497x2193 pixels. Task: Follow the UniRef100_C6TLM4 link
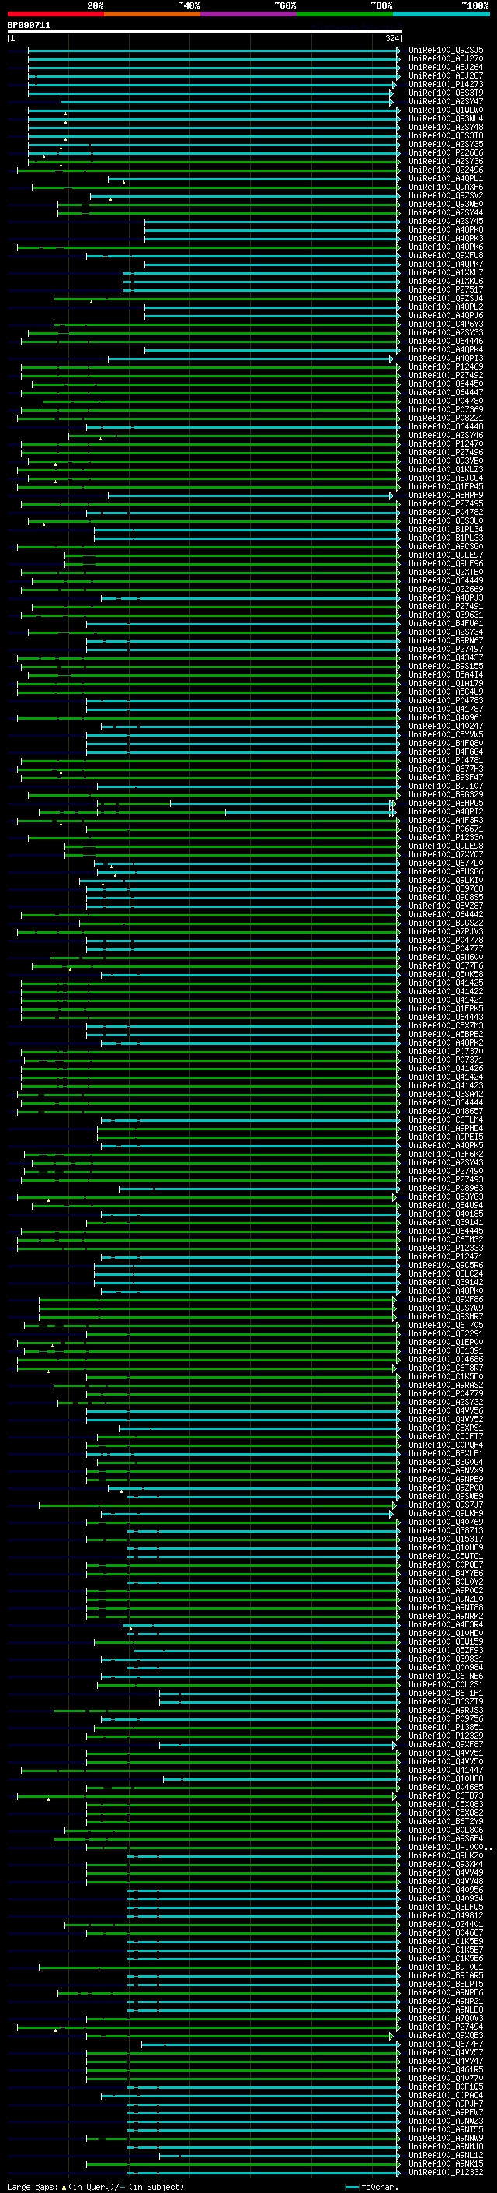click(x=446, y=1119)
